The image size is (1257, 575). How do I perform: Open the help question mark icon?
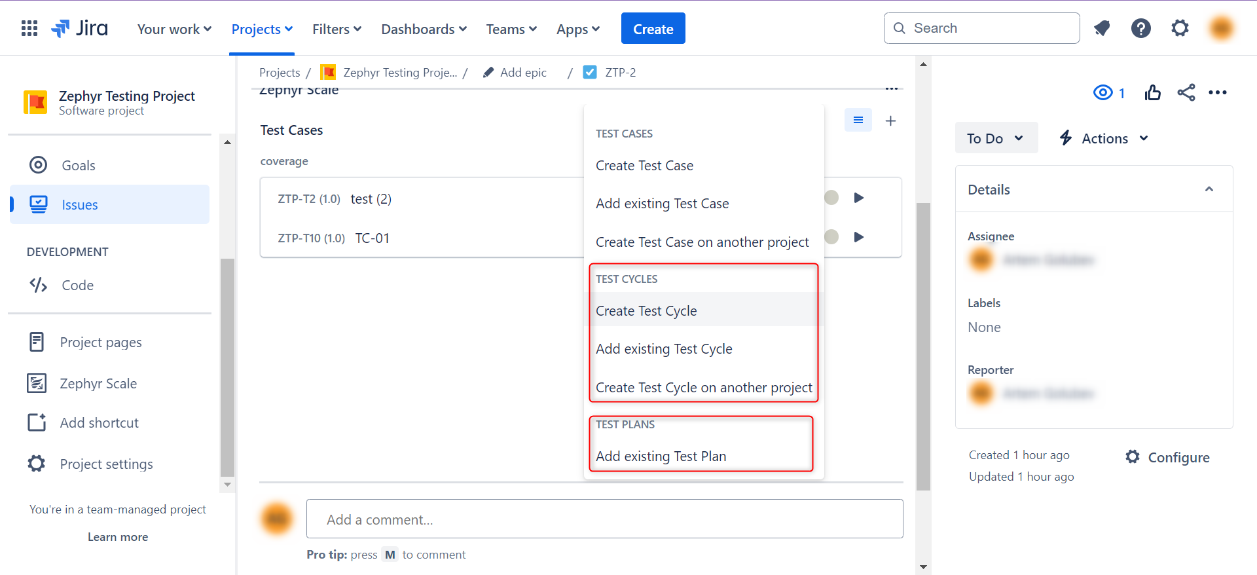tap(1140, 28)
